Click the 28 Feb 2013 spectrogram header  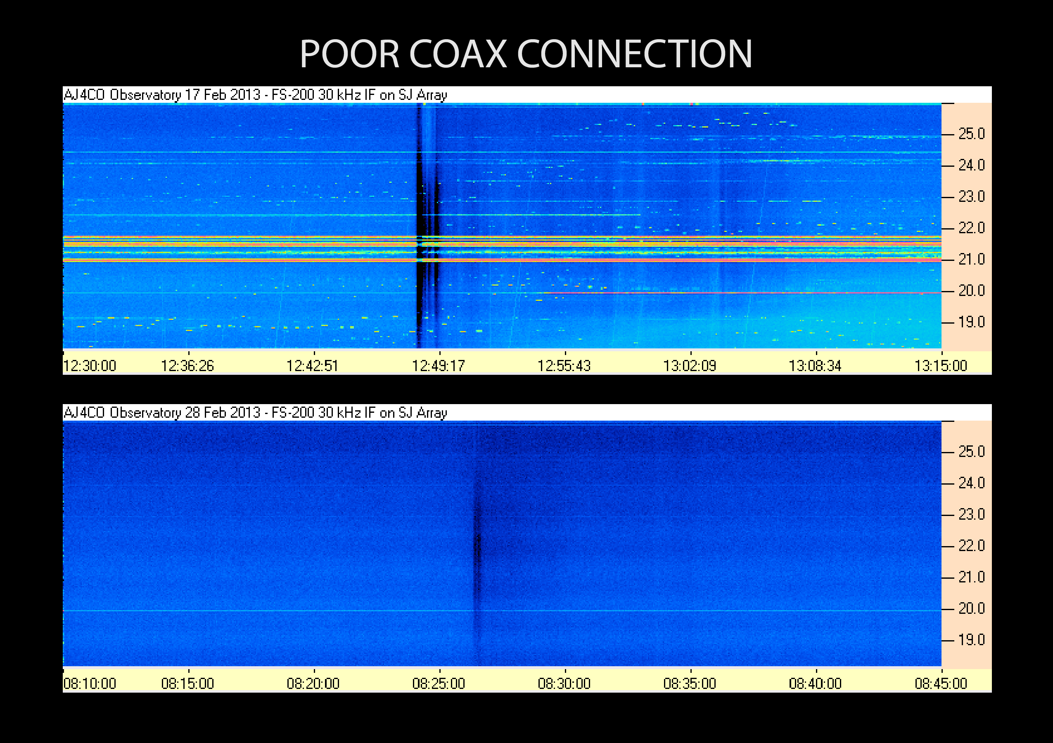pos(255,412)
